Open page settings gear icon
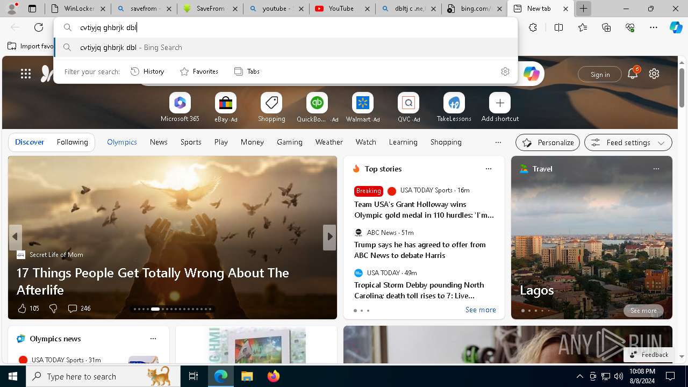Screen dimensions: 688x387 (654, 74)
